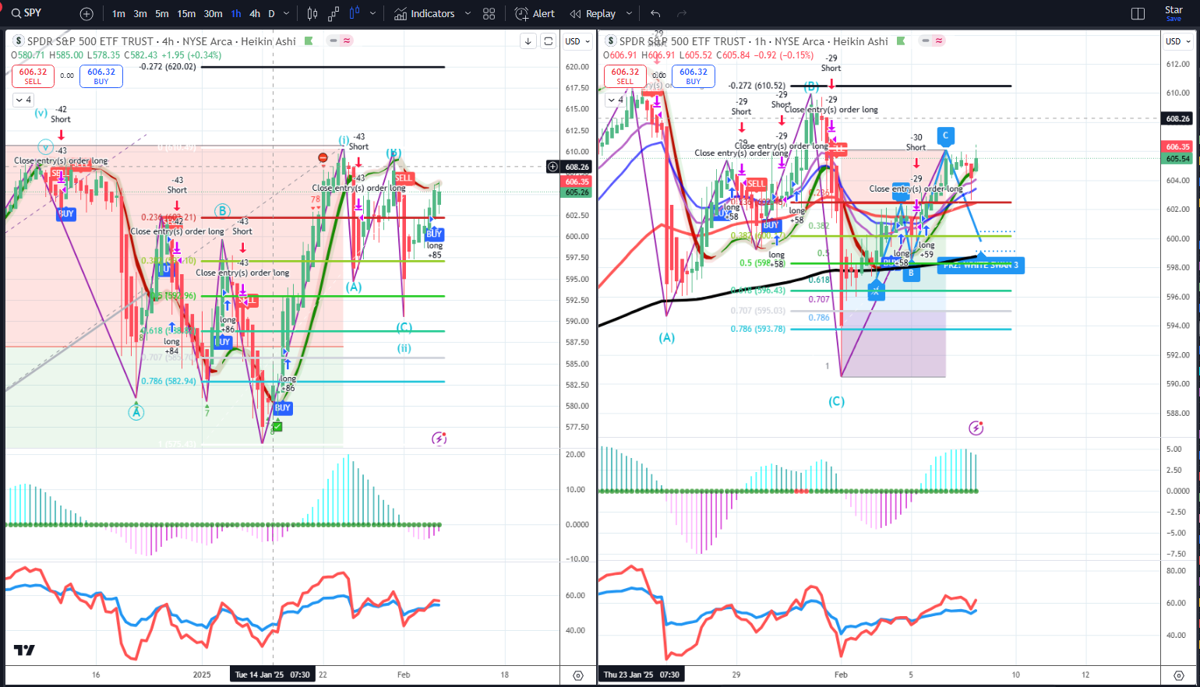
Task: Click the 608.26 price label on 1h axis
Action: click(x=1177, y=118)
